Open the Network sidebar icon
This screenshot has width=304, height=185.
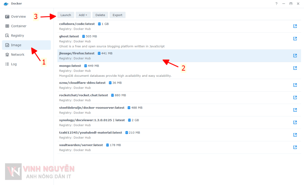tap(7, 54)
